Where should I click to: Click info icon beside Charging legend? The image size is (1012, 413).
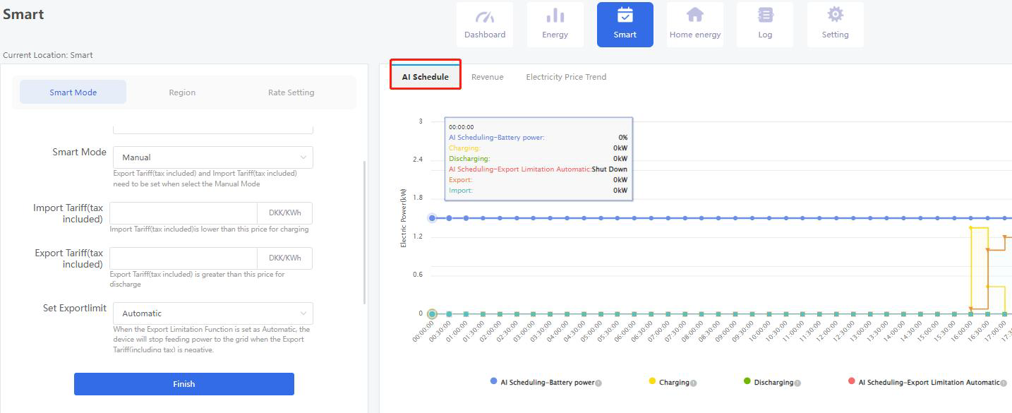coord(693,383)
